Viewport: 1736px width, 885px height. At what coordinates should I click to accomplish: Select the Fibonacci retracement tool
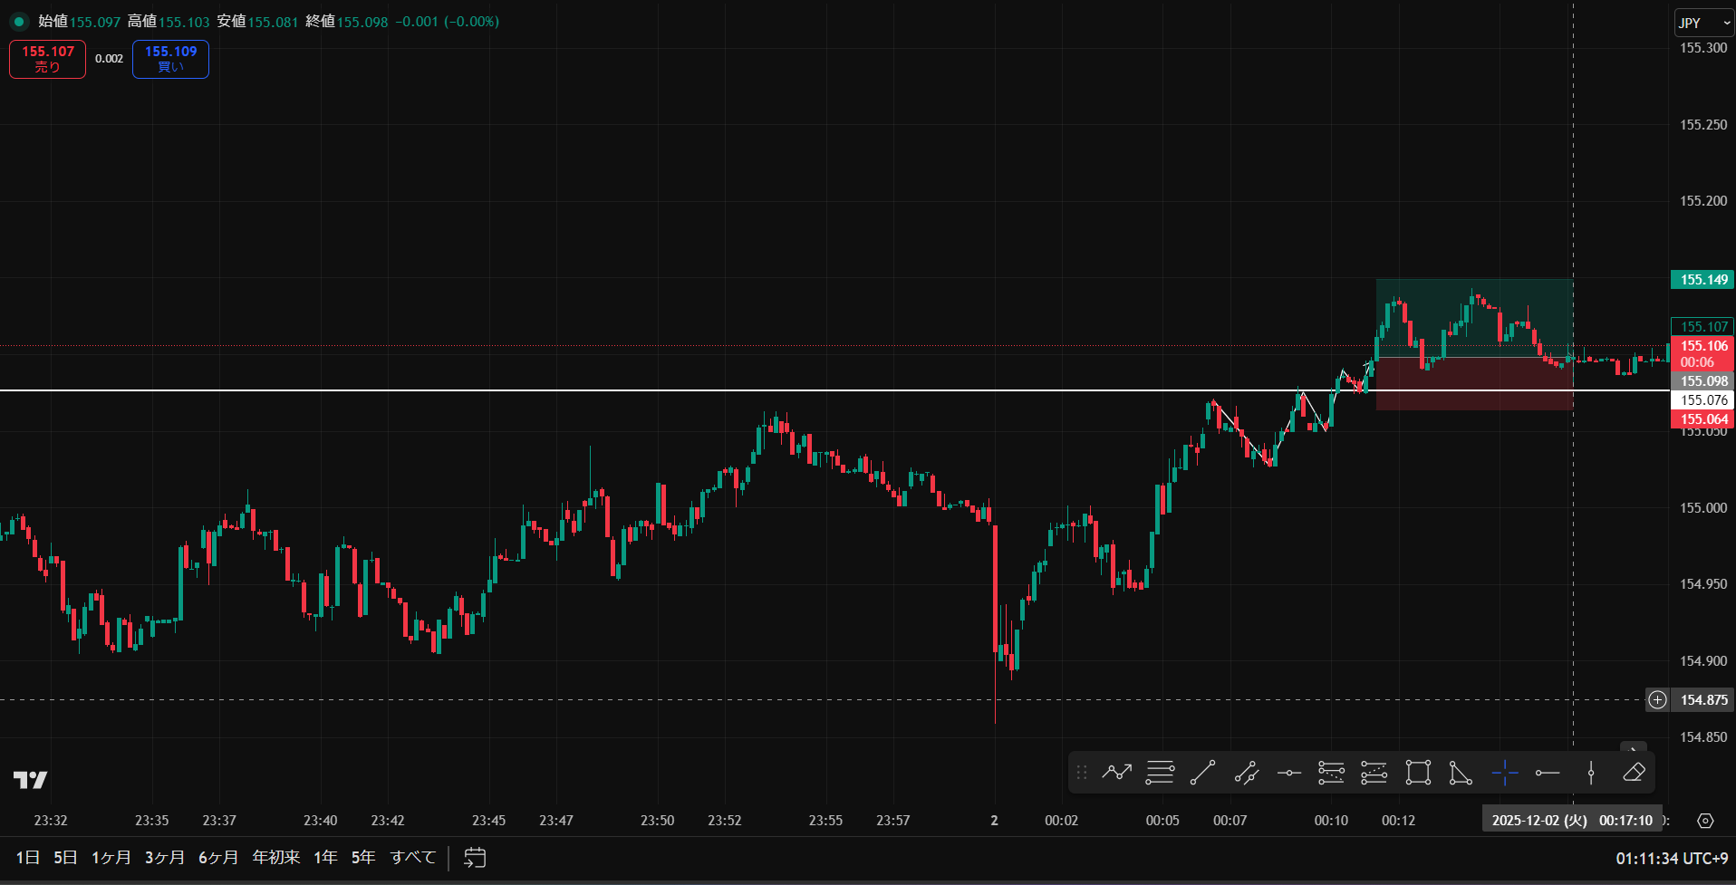pos(1160,773)
